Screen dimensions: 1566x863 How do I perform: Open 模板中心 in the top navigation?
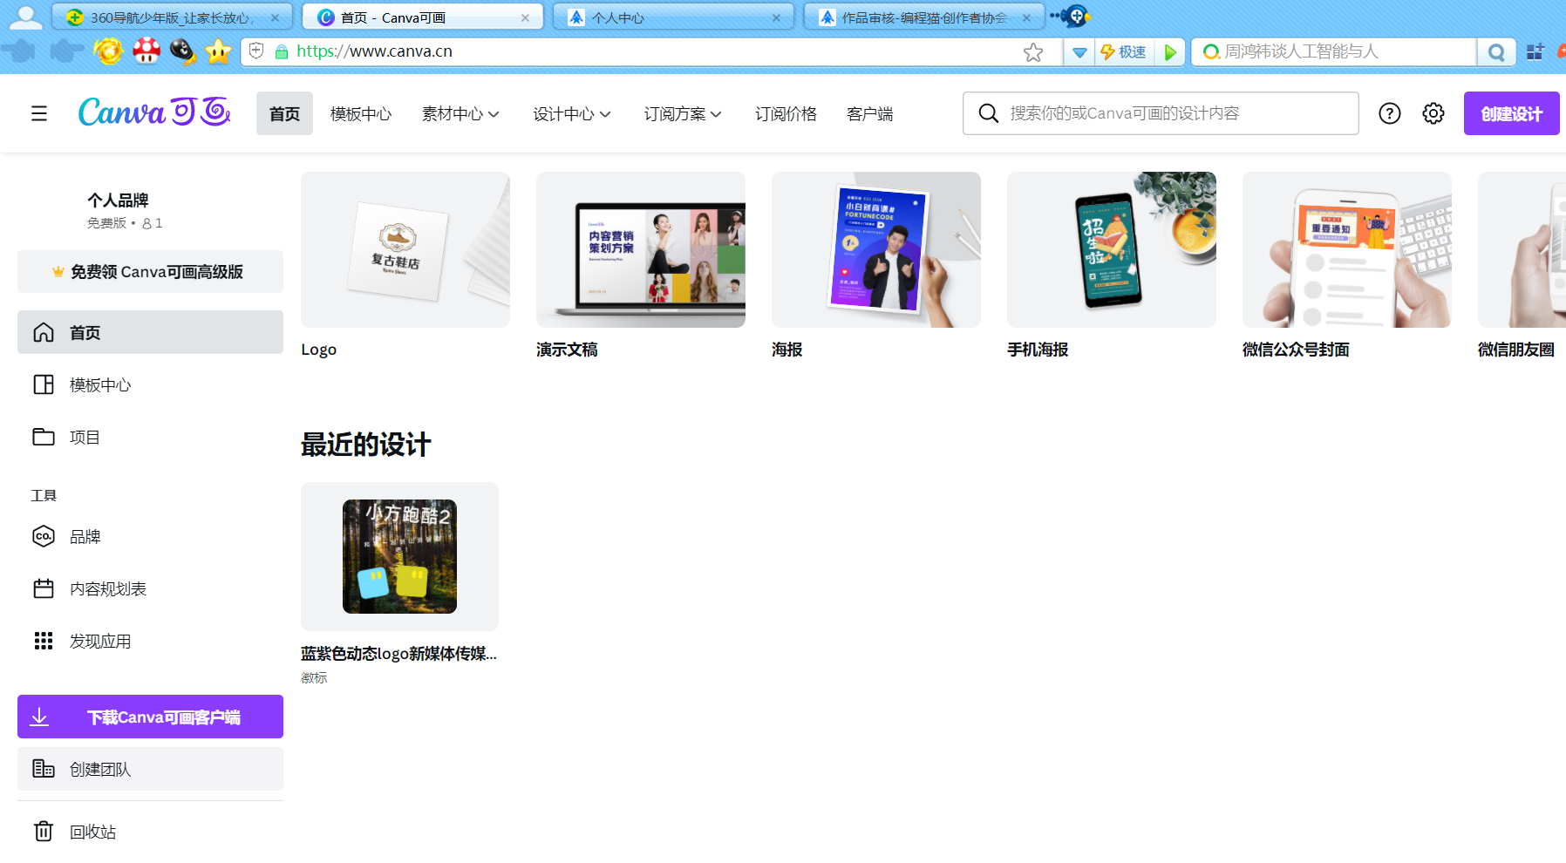[361, 113]
